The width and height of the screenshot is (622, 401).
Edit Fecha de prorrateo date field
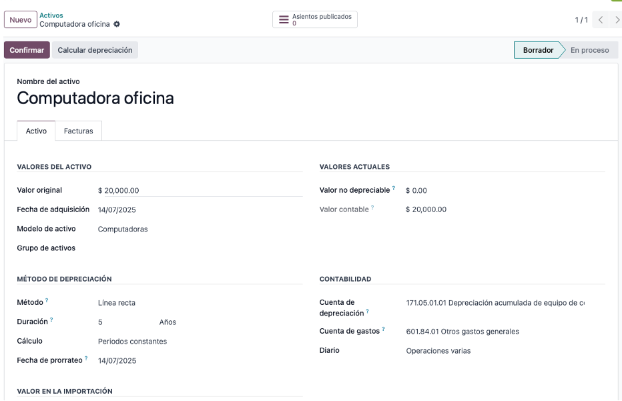pyautogui.click(x=200, y=361)
